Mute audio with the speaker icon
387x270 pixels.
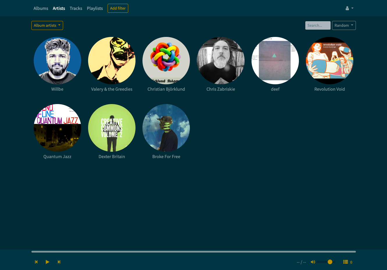click(313, 262)
